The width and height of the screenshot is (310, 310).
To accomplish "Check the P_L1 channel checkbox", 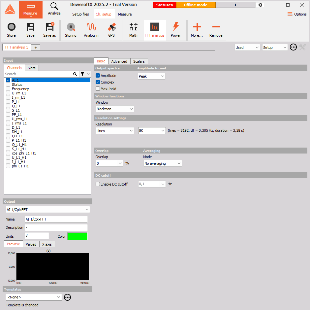I will pyautogui.click(x=8, y=102).
